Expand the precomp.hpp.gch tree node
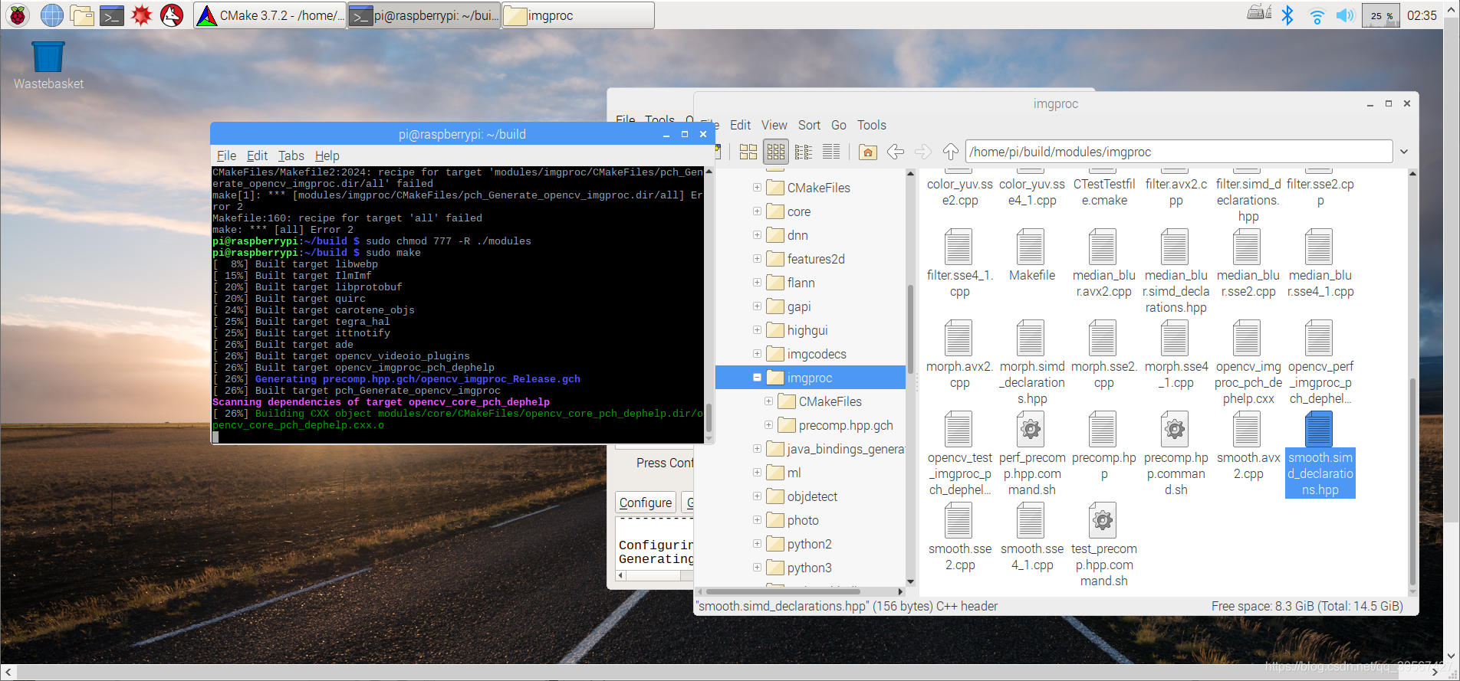 768,424
